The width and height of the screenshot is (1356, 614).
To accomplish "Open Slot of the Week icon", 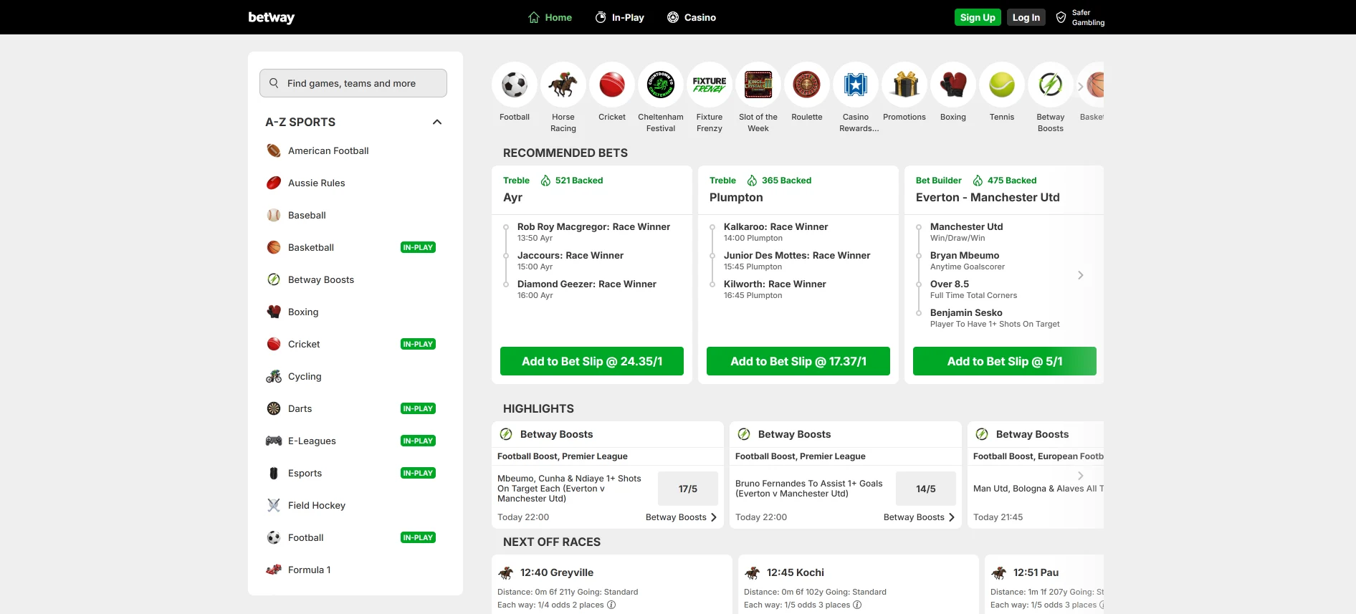I will point(758,85).
